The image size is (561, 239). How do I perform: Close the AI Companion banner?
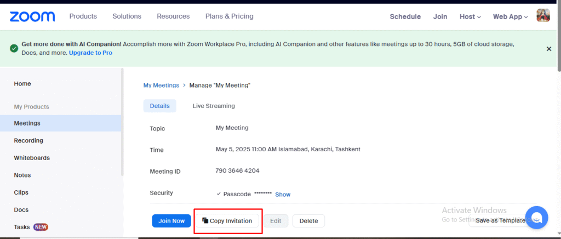548,49
